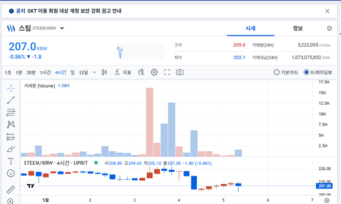Click the zoom-in magnifier tool
Viewport: 341px width, 204px height.
click(x=11, y=201)
